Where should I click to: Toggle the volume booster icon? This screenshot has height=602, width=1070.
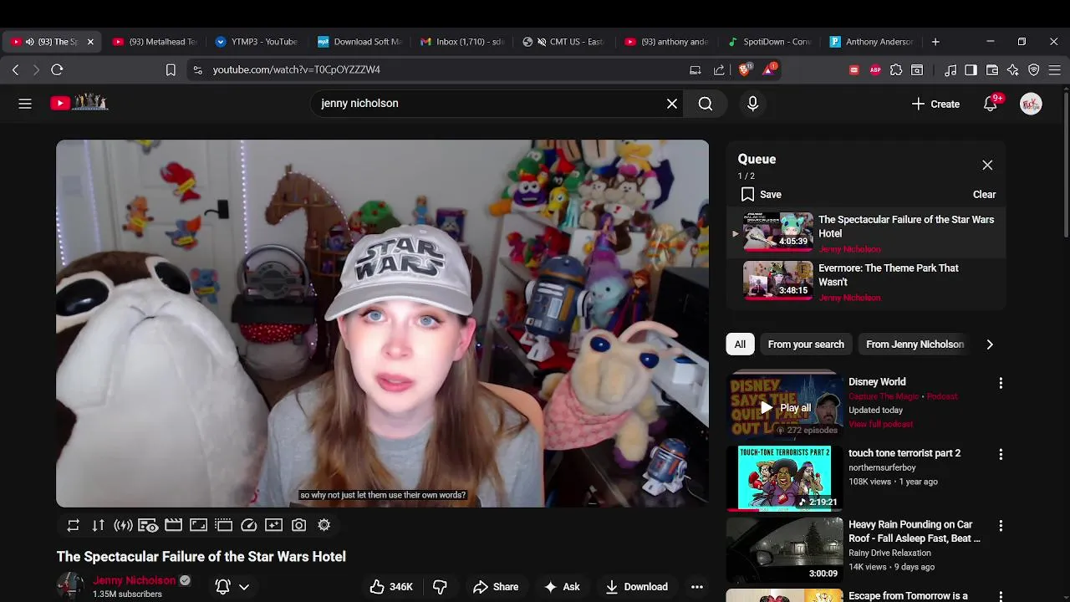[123, 525]
